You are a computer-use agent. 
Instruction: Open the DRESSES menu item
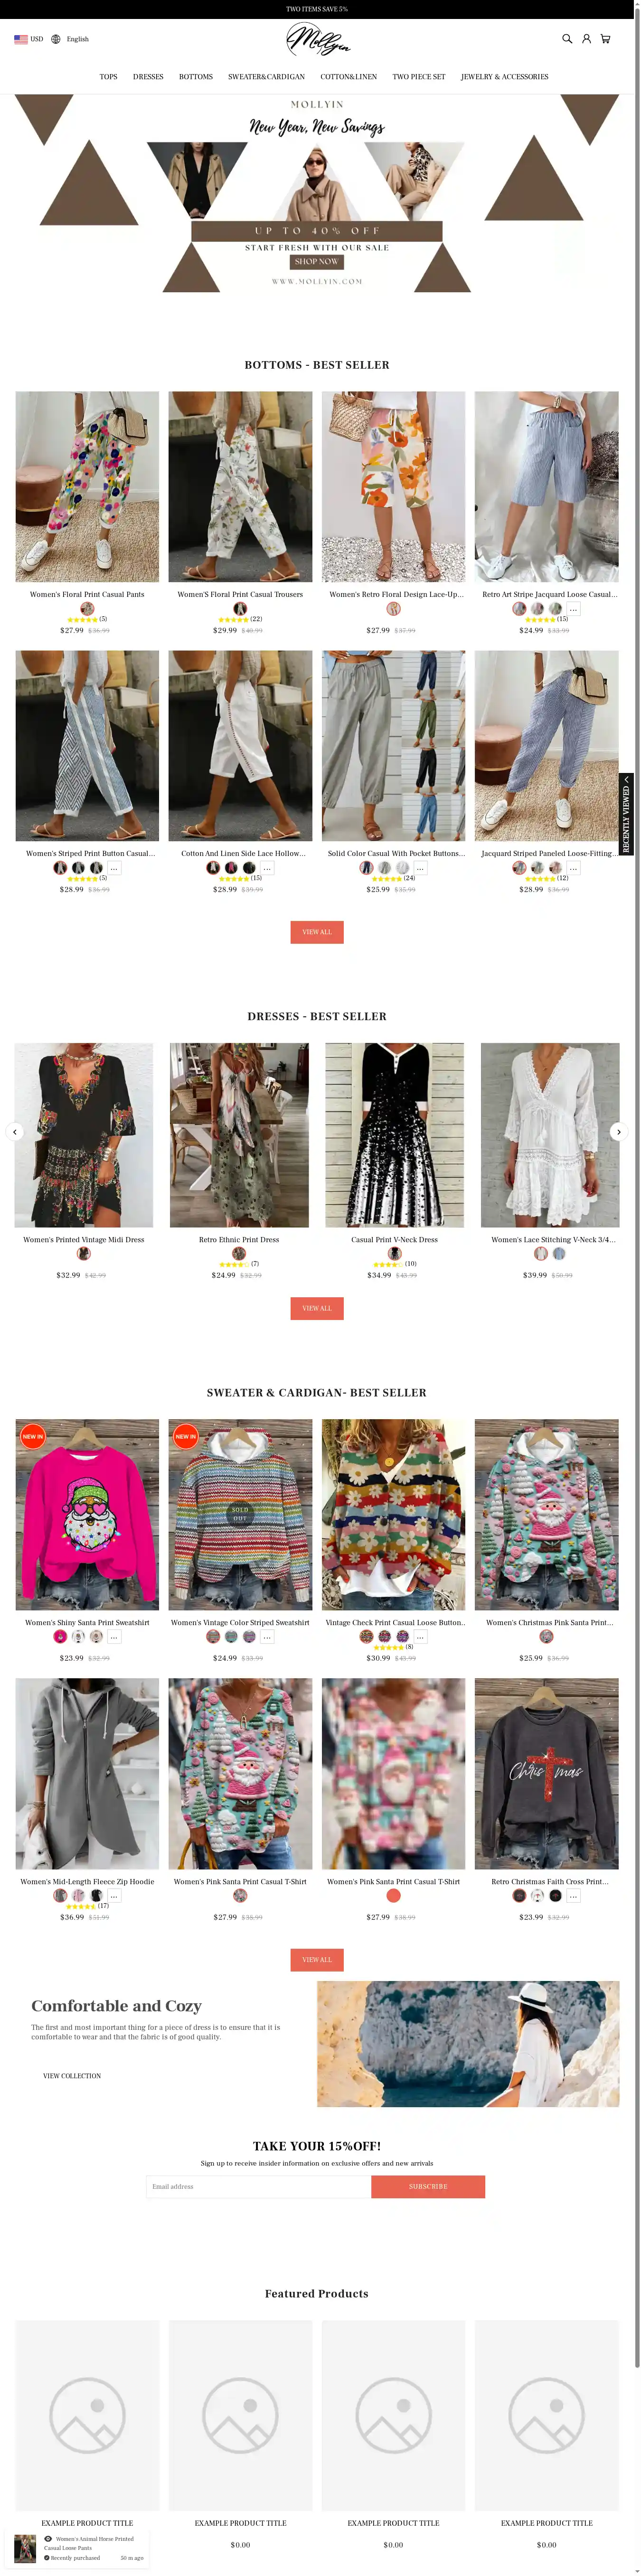[148, 77]
